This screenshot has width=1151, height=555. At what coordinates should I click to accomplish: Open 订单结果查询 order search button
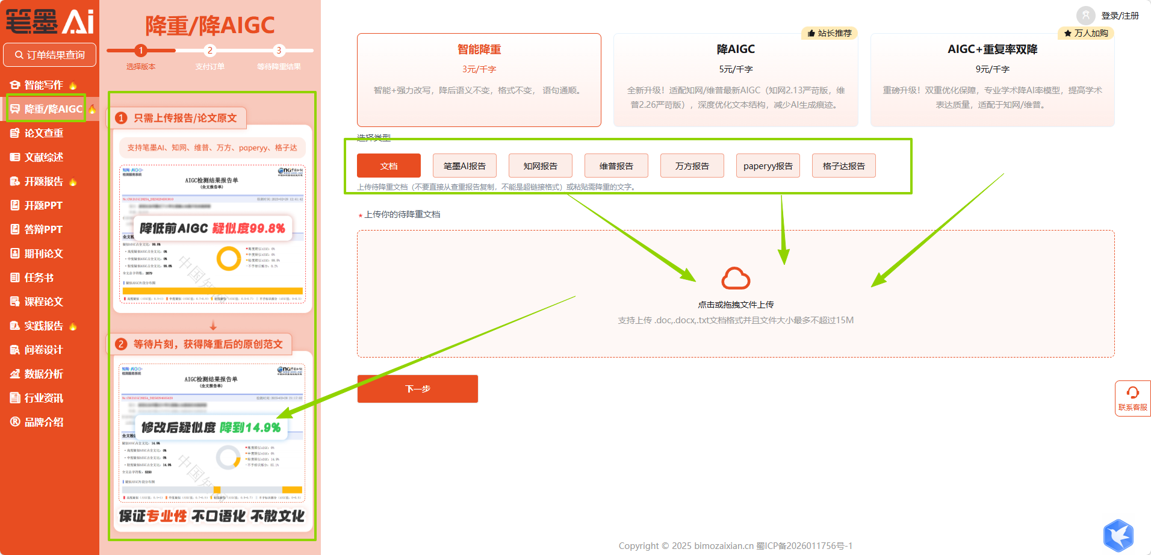[50, 55]
